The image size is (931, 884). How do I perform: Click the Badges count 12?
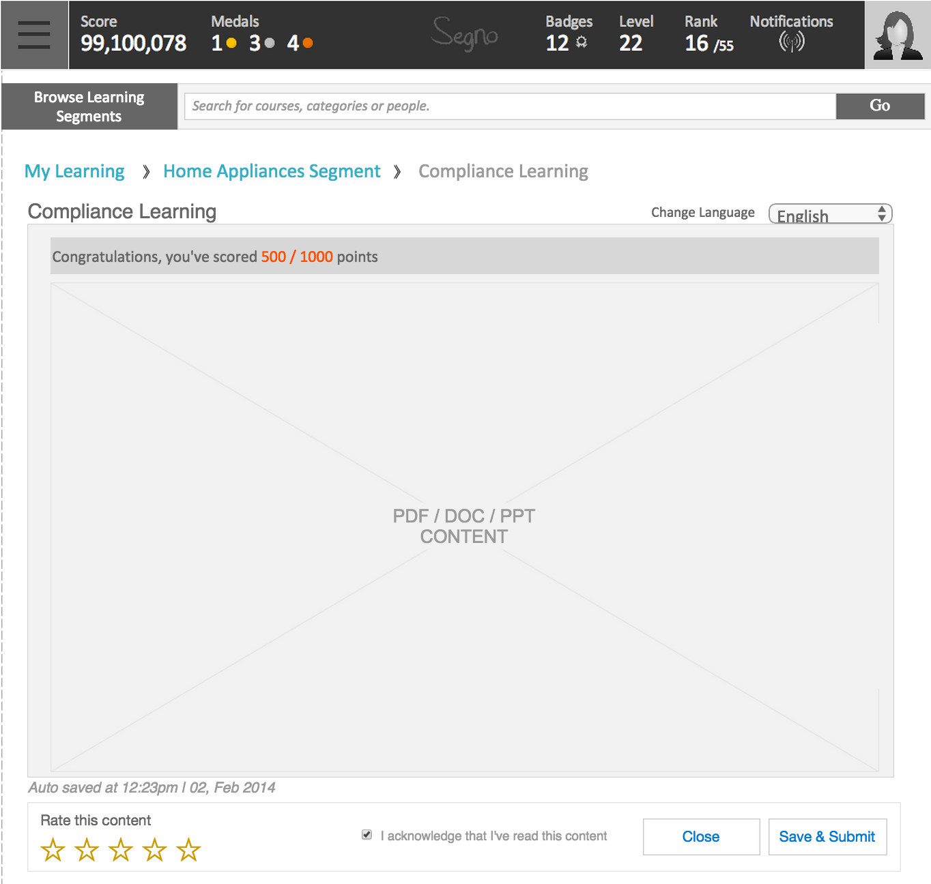pyautogui.click(x=557, y=44)
